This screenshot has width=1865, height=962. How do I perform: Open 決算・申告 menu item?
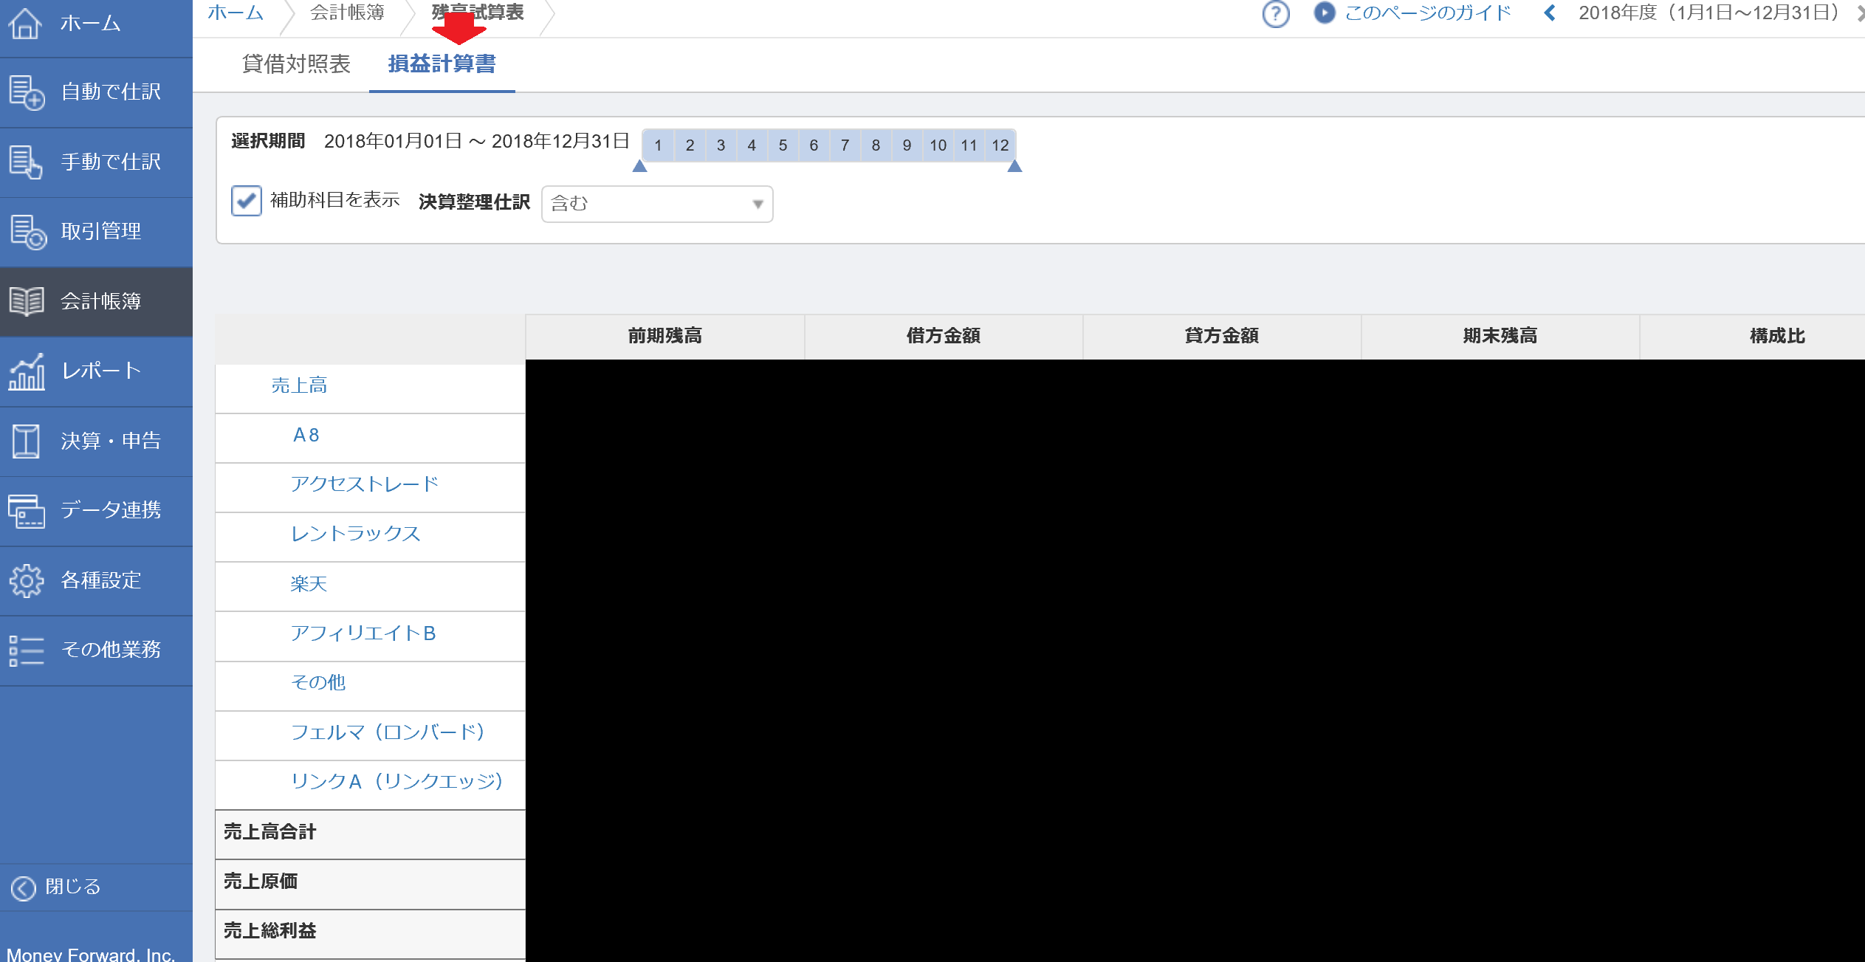point(96,441)
